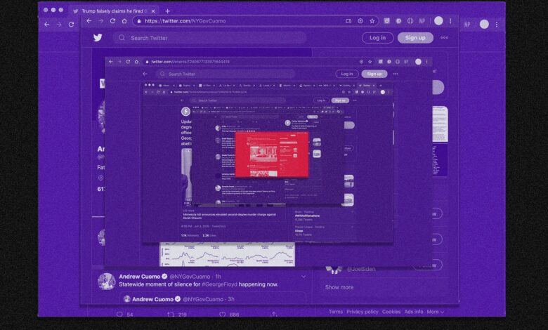Click the large Sign up button
This screenshot has height=330, width=548.
pos(415,38)
